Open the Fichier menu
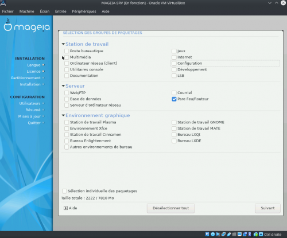This screenshot has height=238, width=287. point(7,11)
